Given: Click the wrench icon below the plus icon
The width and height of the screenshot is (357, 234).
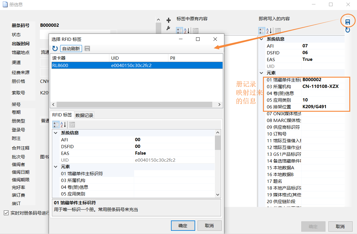Looking at the screenshot, I should tap(169, 28).
